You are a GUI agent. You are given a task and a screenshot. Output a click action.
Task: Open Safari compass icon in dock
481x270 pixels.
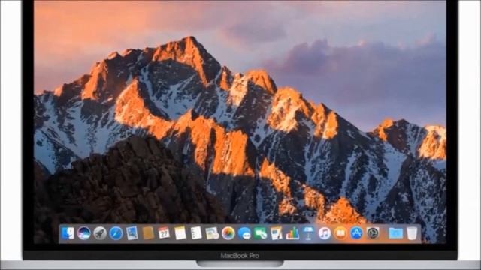tap(116, 233)
